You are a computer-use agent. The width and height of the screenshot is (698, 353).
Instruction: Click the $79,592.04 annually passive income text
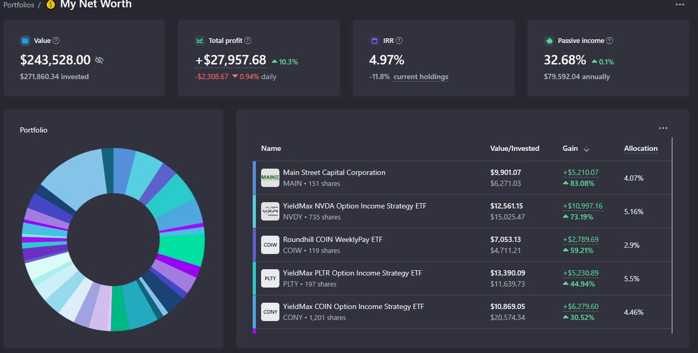click(x=576, y=76)
